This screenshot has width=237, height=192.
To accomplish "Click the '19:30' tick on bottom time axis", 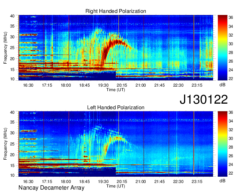I will 103,182.
